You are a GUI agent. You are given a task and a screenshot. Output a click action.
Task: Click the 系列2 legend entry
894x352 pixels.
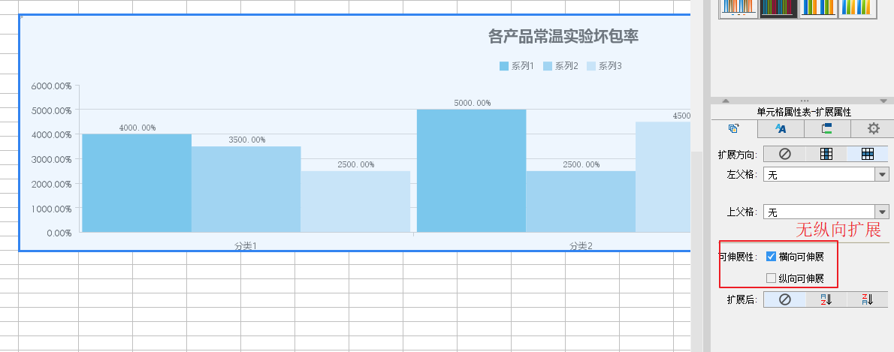[x=560, y=66]
